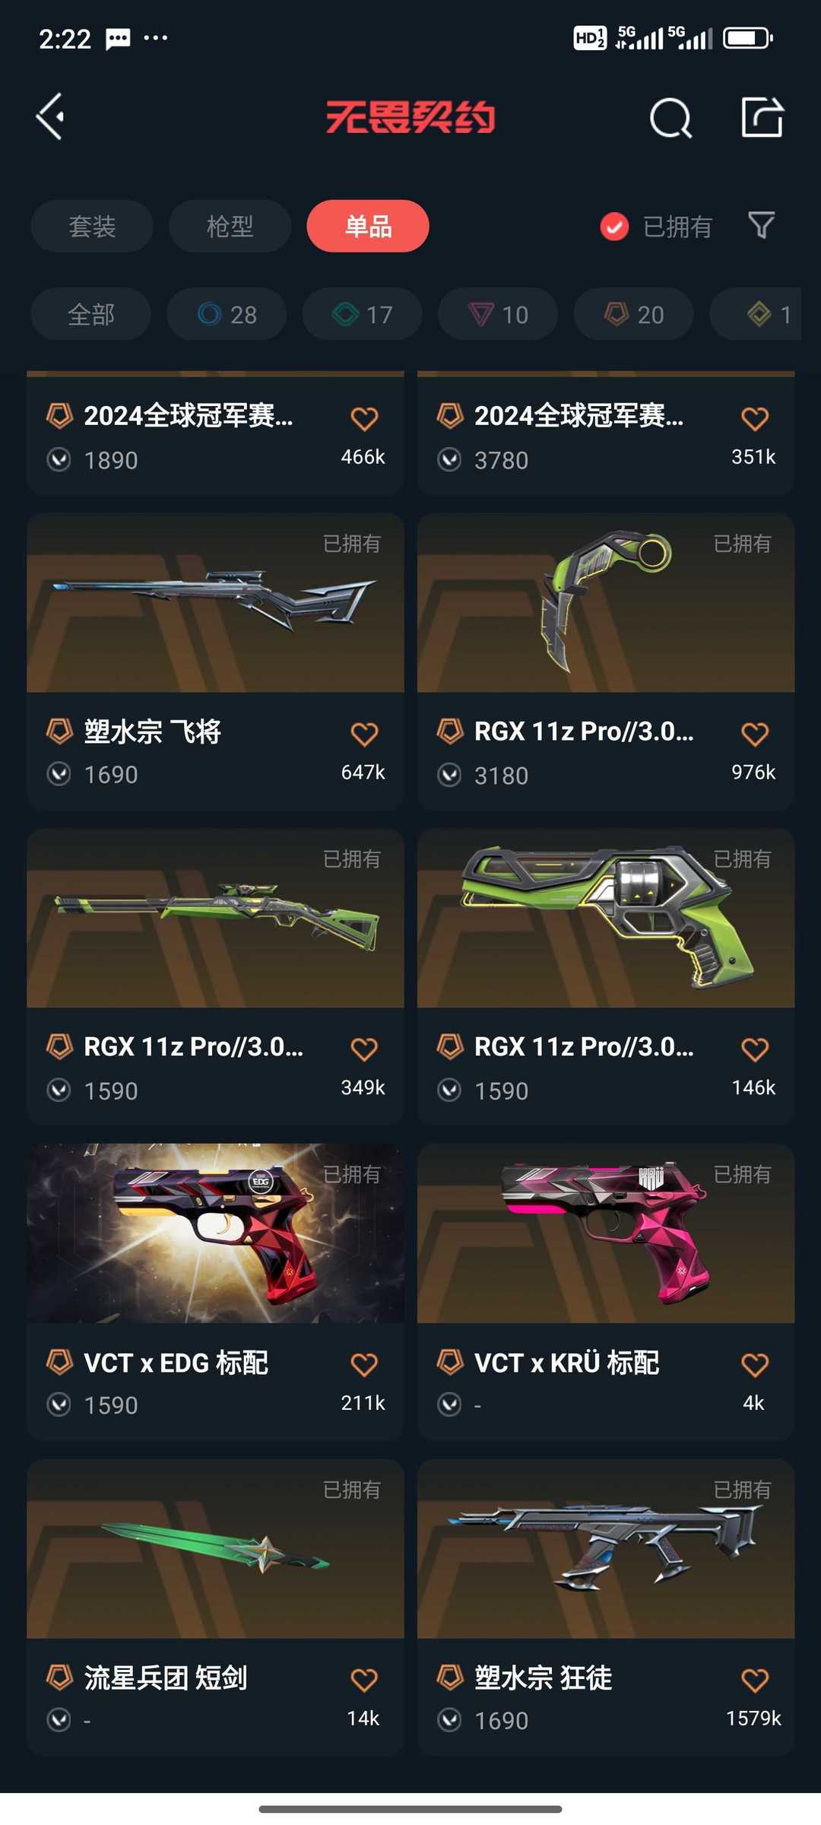The width and height of the screenshot is (821, 1825).
Task: Toggle the 已拥有 owned checkbox
Action: point(614,226)
